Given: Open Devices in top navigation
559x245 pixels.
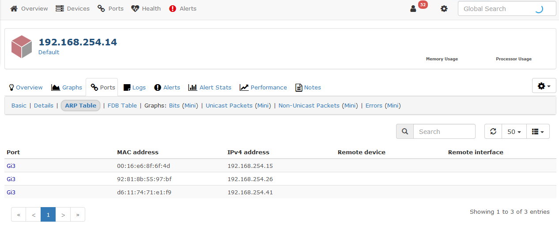Looking at the screenshot, I should [x=73, y=8].
